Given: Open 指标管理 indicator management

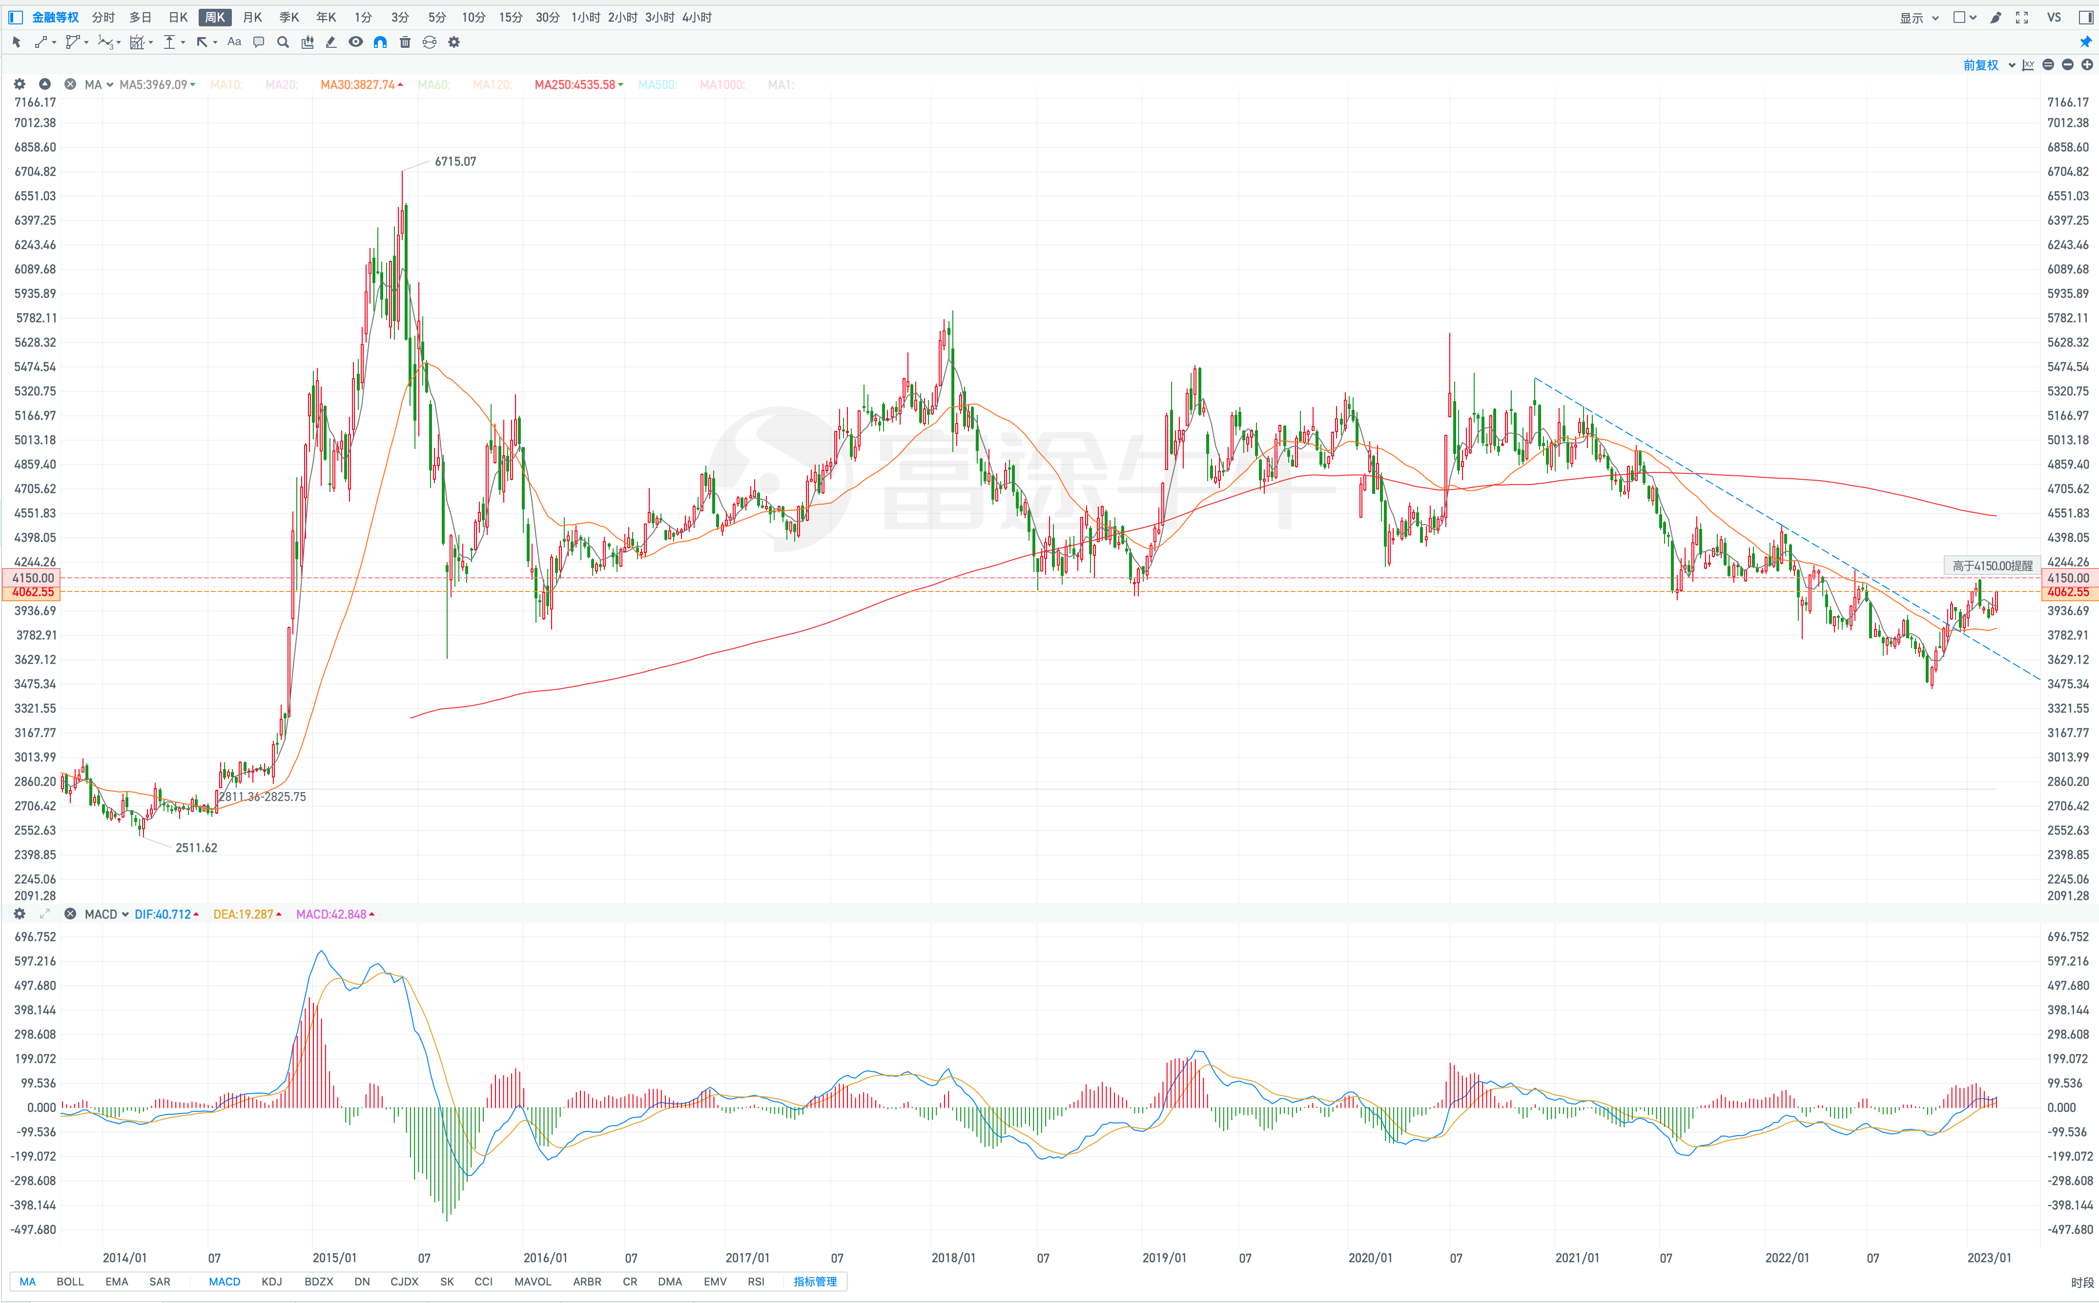Looking at the screenshot, I should coord(815,1282).
